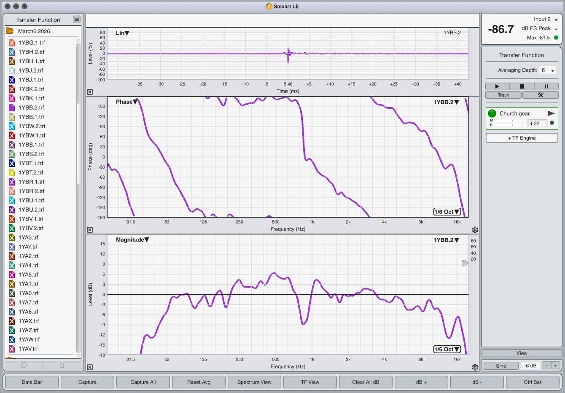The width and height of the screenshot is (565, 393).
Task: Switch to Spectrum View
Action: [x=254, y=382]
